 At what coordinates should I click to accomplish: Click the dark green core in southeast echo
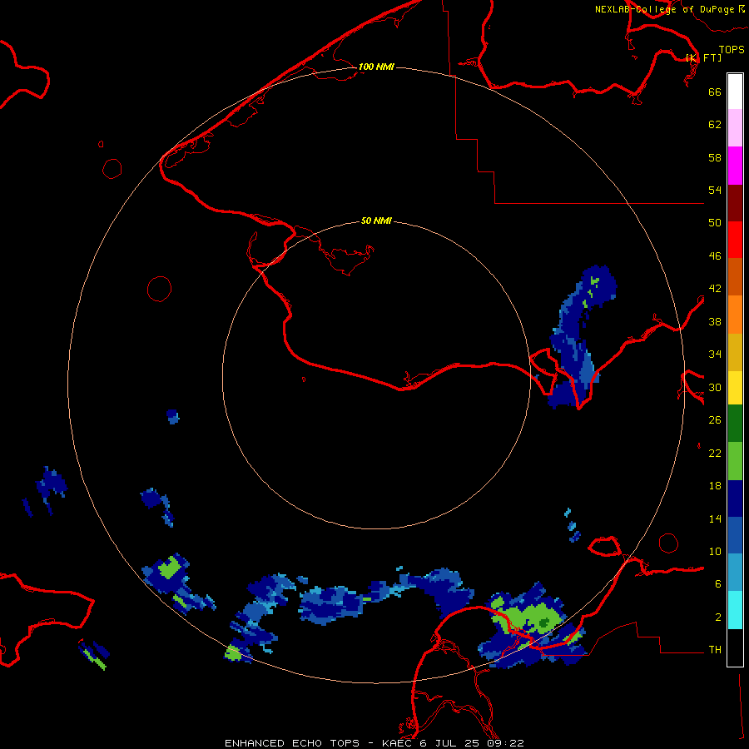[543, 623]
